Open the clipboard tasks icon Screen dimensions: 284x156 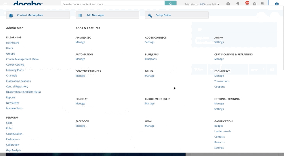(x=254, y=4)
